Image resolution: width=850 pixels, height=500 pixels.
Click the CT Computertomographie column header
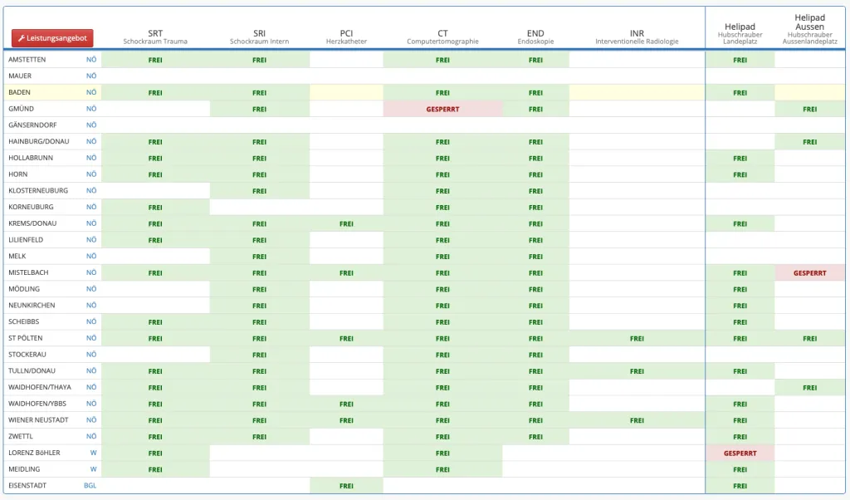pos(442,37)
